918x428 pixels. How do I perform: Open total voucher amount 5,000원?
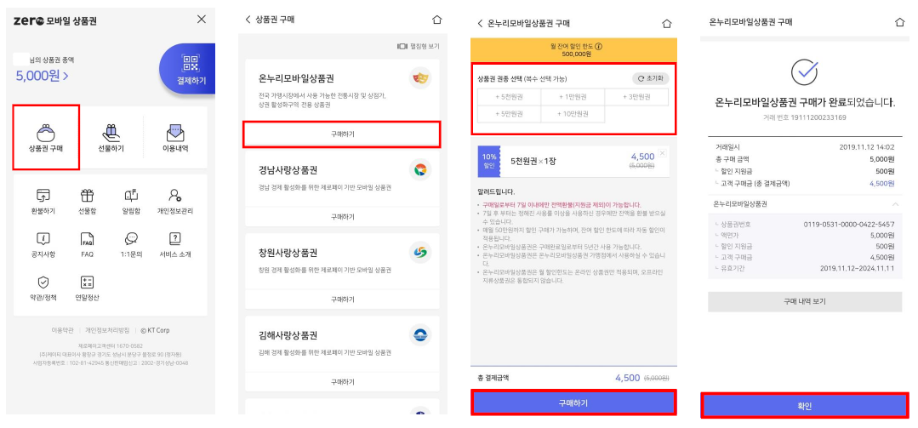(x=42, y=76)
